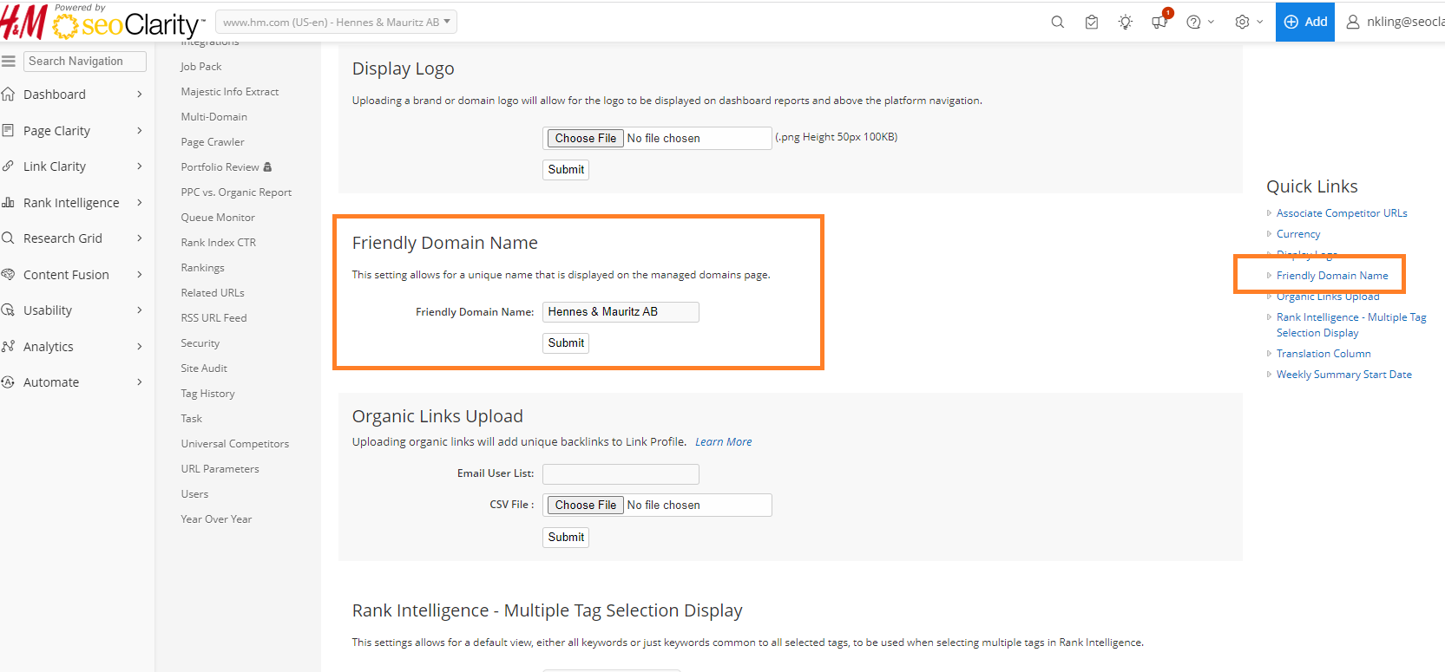Submit the Friendly Domain Name form

(566, 343)
